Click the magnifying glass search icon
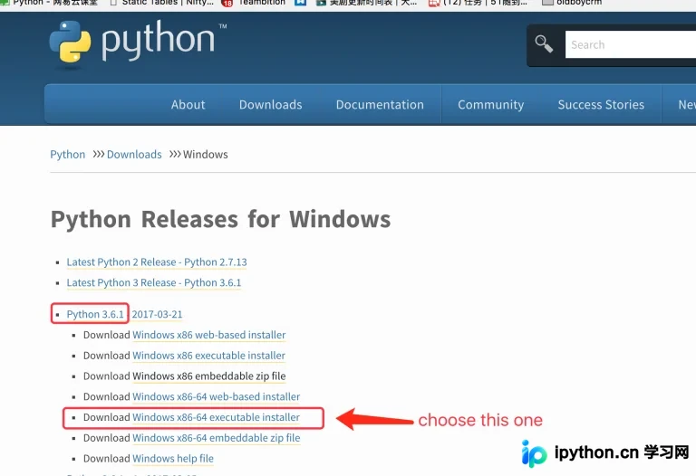 click(x=544, y=43)
